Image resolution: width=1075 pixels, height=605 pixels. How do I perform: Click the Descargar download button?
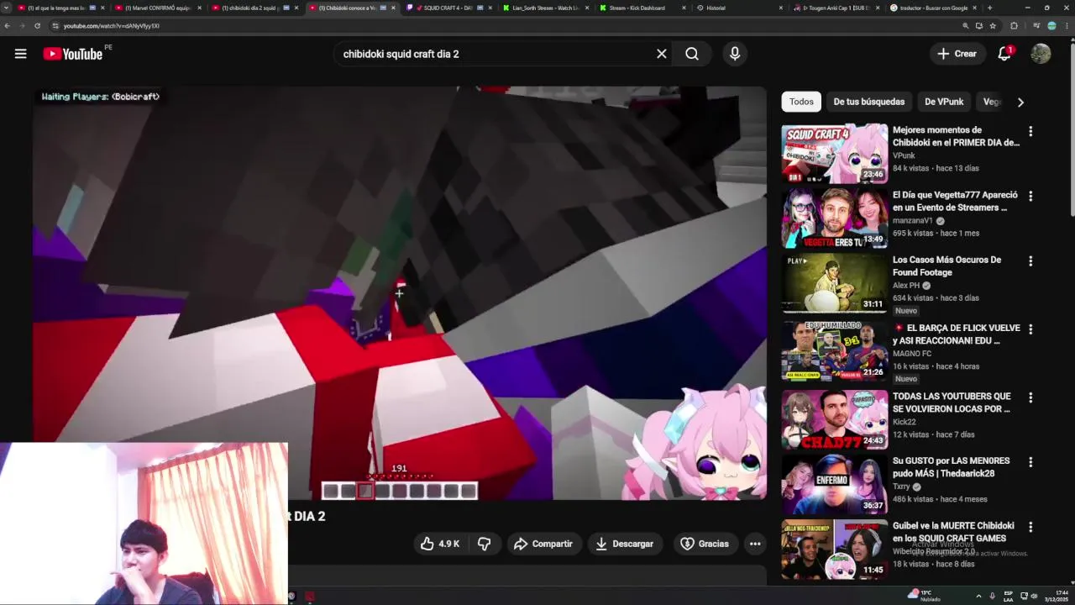[x=624, y=544]
